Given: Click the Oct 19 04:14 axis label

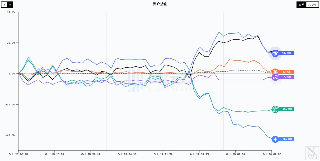Looking at the screenshot, I should coord(127,154).
